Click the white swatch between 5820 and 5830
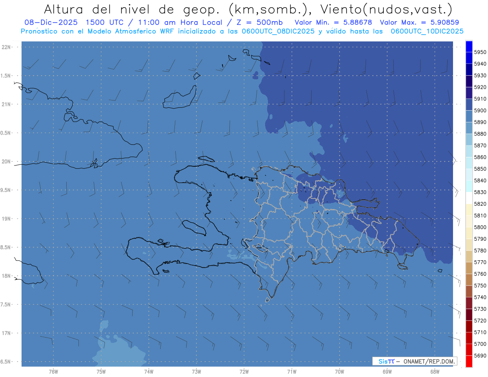This screenshot has height=377, width=488. pyautogui.click(x=468, y=198)
